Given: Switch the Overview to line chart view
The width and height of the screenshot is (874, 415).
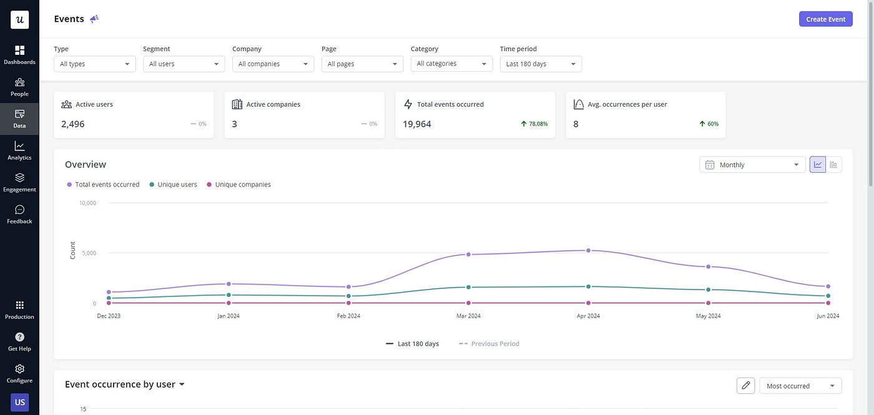Looking at the screenshot, I should [817, 165].
